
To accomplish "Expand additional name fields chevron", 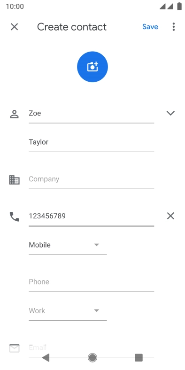I will (x=170, y=113).
